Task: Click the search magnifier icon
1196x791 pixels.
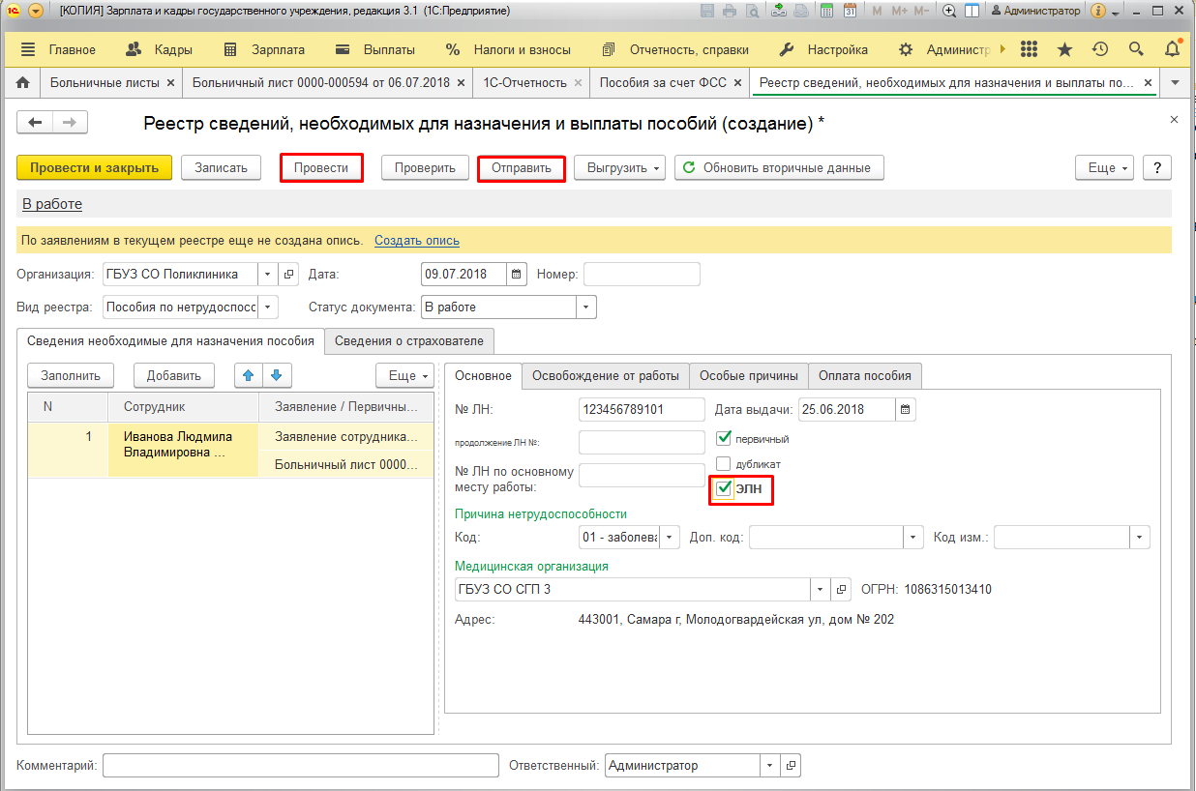Action: [x=1136, y=49]
